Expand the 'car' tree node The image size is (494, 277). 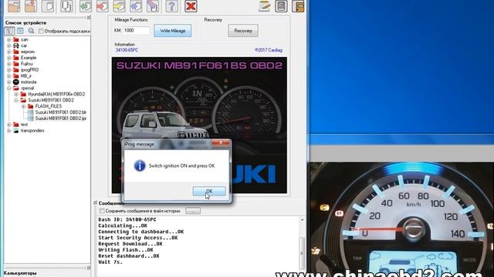pos(8,45)
